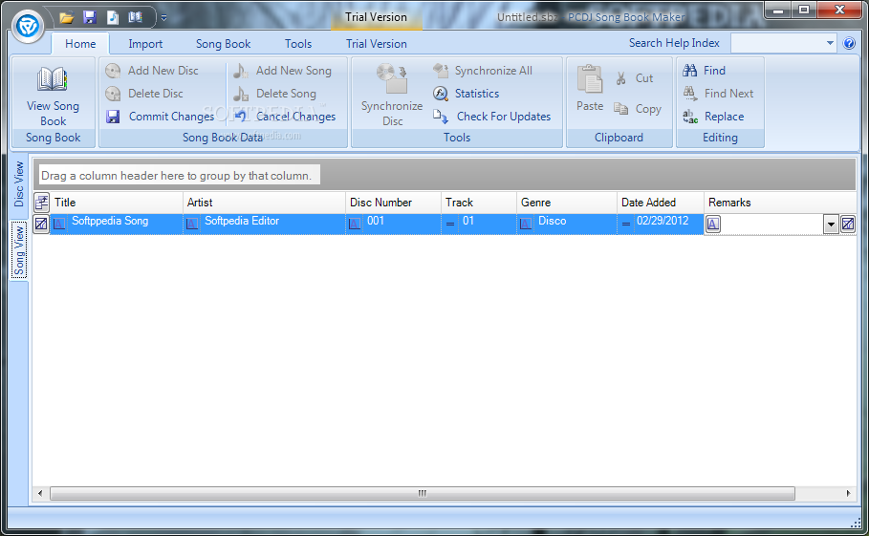The width and height of the screenshot is (869, 536).
Task: Select the 01 track cell
Action: point(479,224)
